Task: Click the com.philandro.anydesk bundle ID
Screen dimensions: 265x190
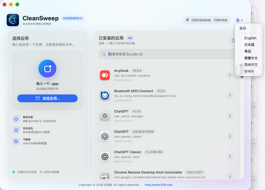Action: coord(132,75)
